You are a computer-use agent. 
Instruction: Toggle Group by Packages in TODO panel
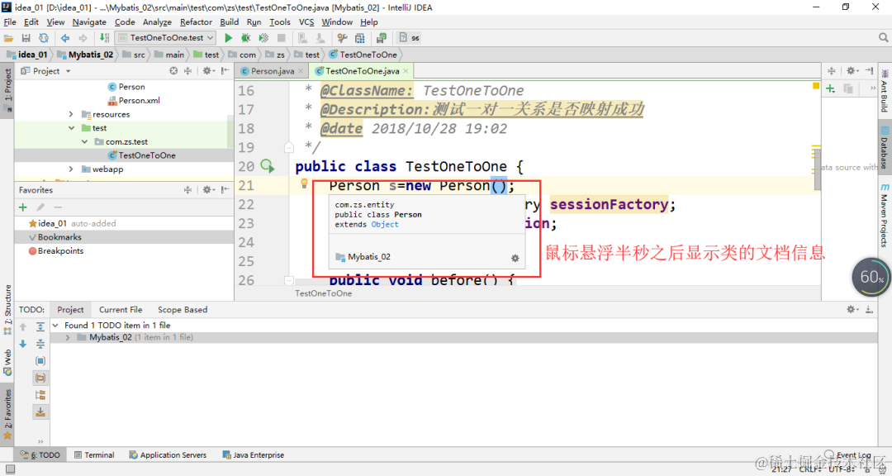(x=40, y=378)
